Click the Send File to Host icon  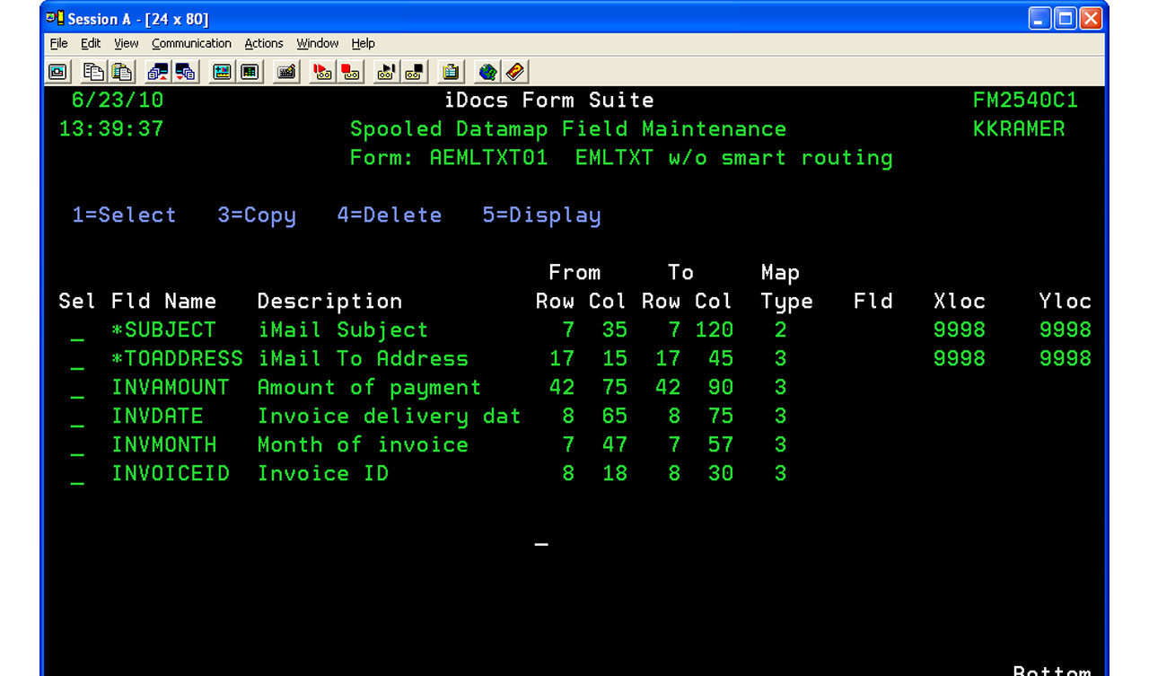(x=159, y=72)
